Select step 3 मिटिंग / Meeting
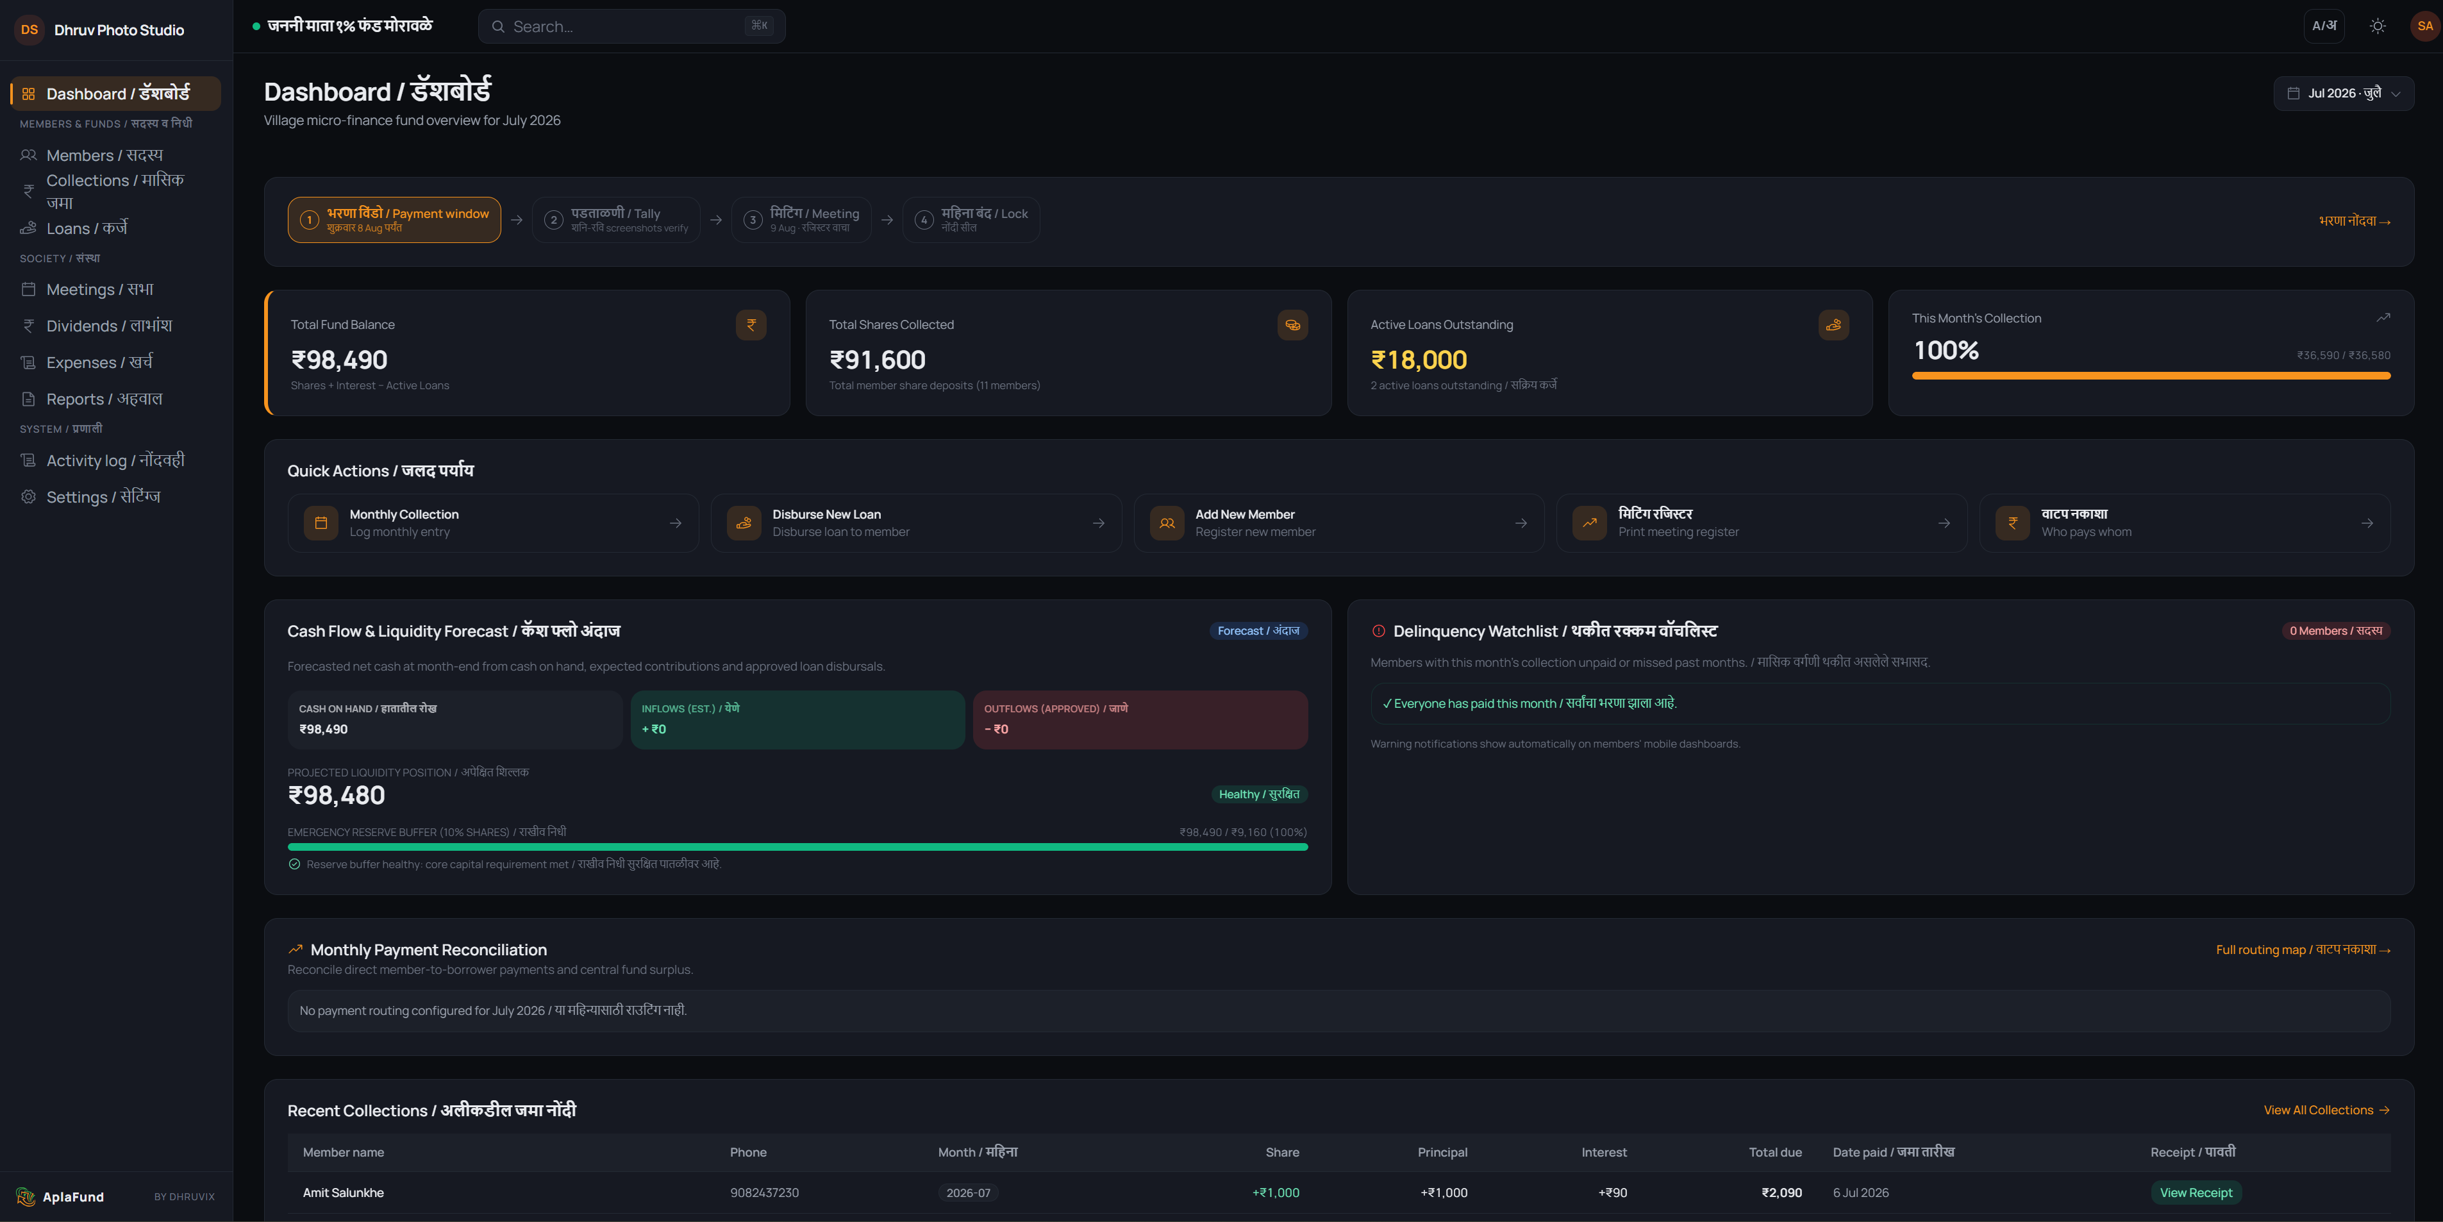 [x=801, y=220]
